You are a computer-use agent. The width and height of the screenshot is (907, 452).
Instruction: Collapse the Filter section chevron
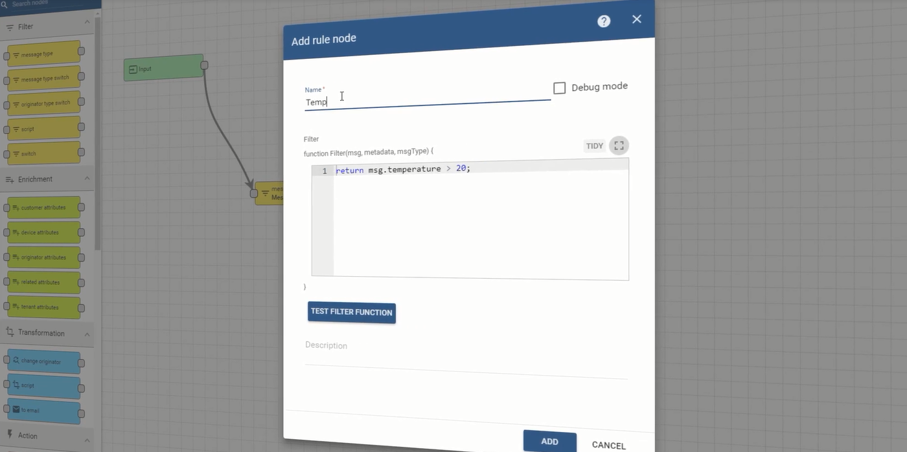click(87, 22)
